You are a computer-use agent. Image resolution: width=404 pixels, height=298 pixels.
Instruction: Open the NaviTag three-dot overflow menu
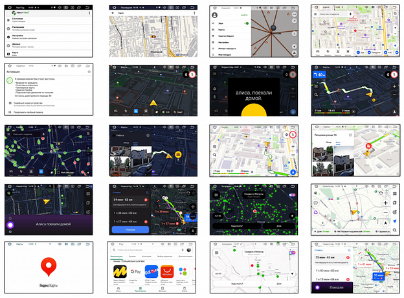[x=91, y=13]
